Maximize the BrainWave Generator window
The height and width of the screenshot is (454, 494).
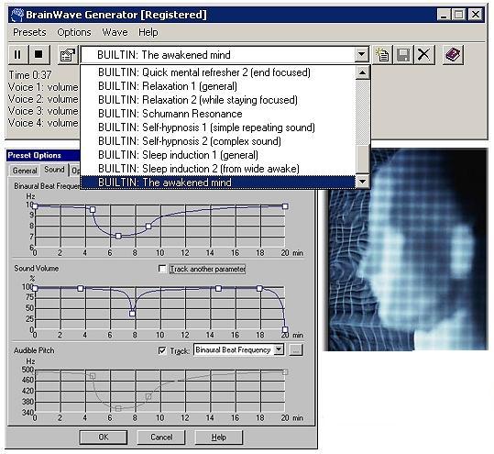click(458, 15)
